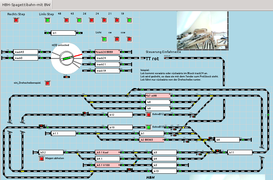Image resolution: width=273 pixels, height=180 pixels.
Task: Click the Rechts Step red button
Action: [x=16, y=20]
